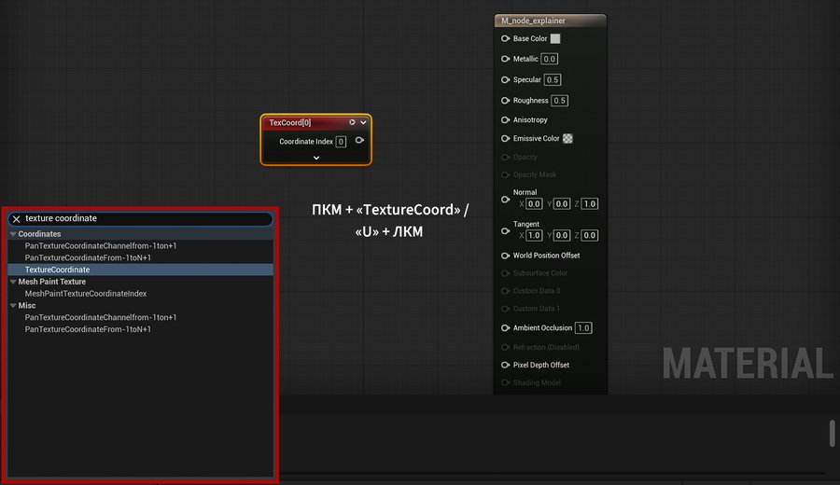The height and width of the screenshot is (485, 840).
Task: Click the TexCoord[0] node title
Action: [290, 122]
